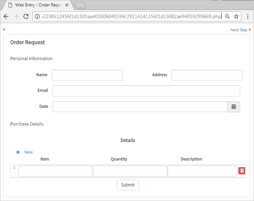The width and height of the screenshot is (254, 201).
Task: Close the Web Entry browser tab
Action: pyautogui.click(x=67, y=5)
